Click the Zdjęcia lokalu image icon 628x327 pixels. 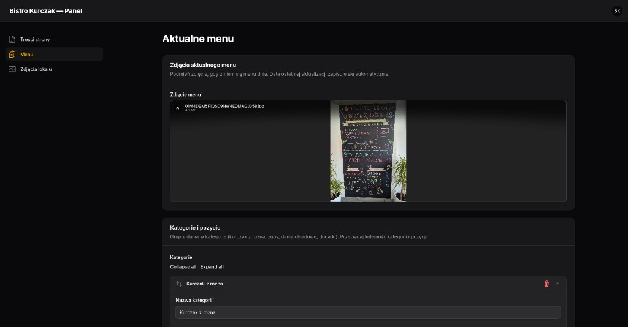pyautogui.click(x=12, y=69)
